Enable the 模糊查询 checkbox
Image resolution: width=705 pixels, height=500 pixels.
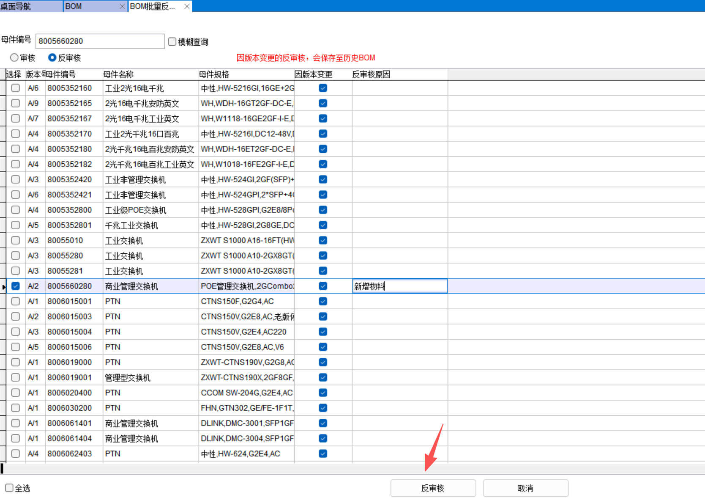pos(172,41)
